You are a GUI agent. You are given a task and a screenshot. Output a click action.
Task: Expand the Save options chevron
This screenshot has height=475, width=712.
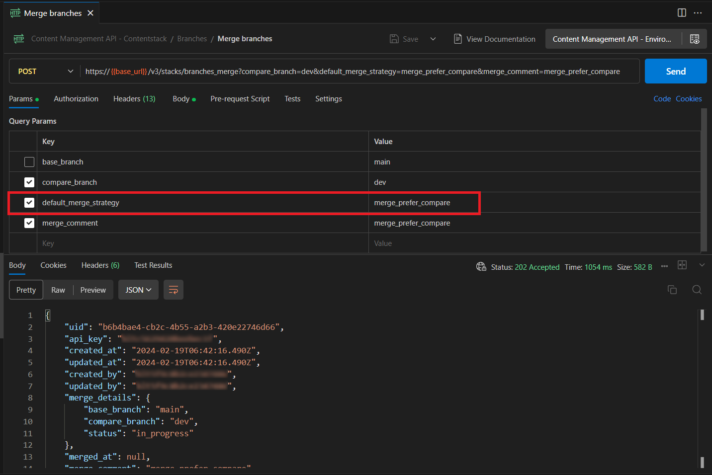click(433, 39)
